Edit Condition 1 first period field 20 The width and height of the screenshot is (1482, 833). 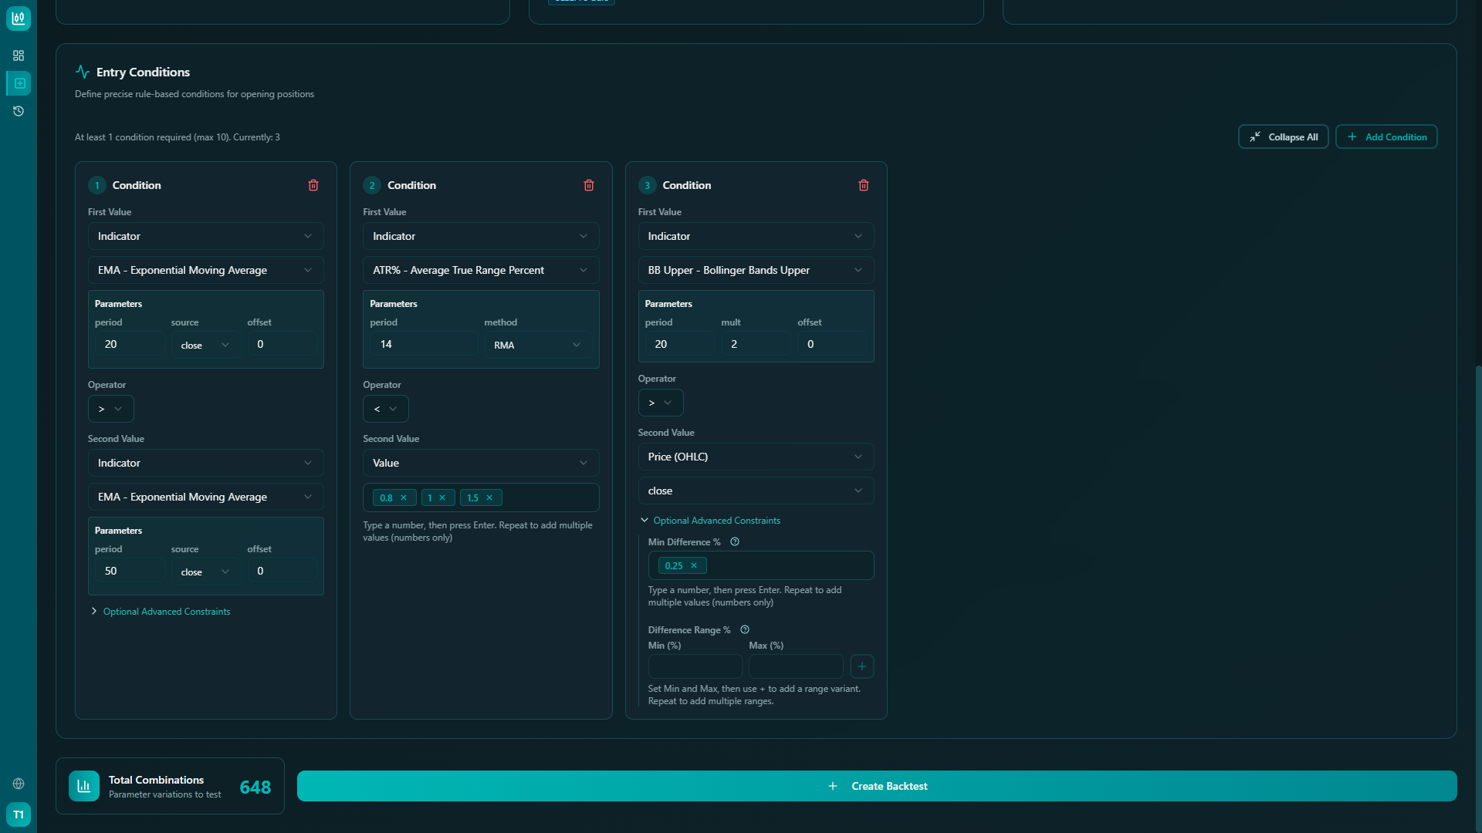point(130,344)
